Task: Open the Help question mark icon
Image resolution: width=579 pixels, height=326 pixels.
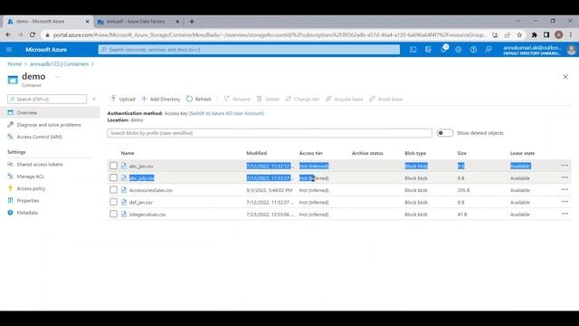Action: click(473, 50)
